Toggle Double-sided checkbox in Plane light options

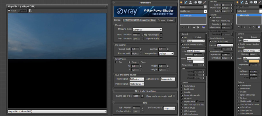tap(239, 89)
